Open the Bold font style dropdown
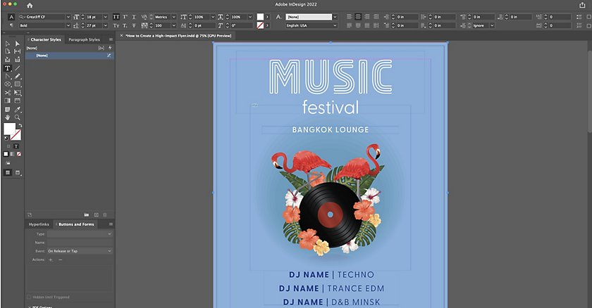Screen dimensions: 592x308 (68, 25)
